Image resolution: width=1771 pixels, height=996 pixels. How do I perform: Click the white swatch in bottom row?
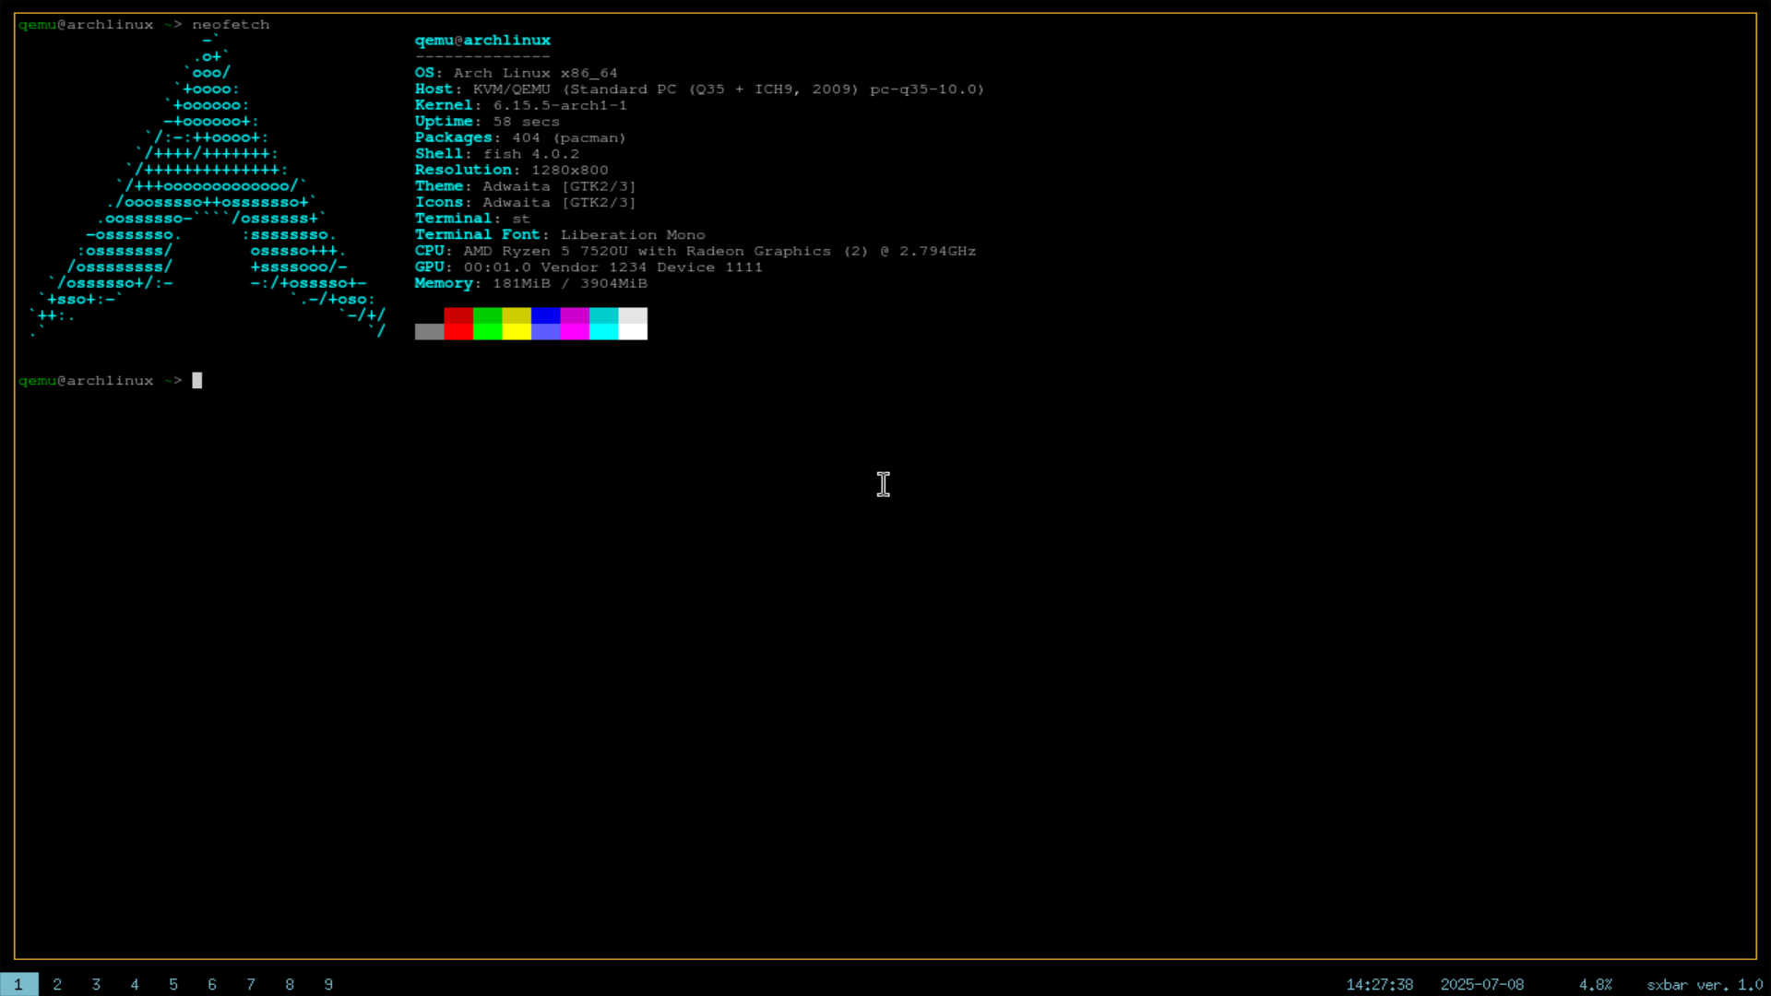click(x=633, y=332)
